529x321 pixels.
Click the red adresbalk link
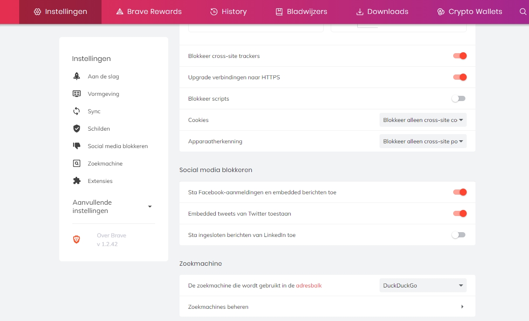[309, 285]
